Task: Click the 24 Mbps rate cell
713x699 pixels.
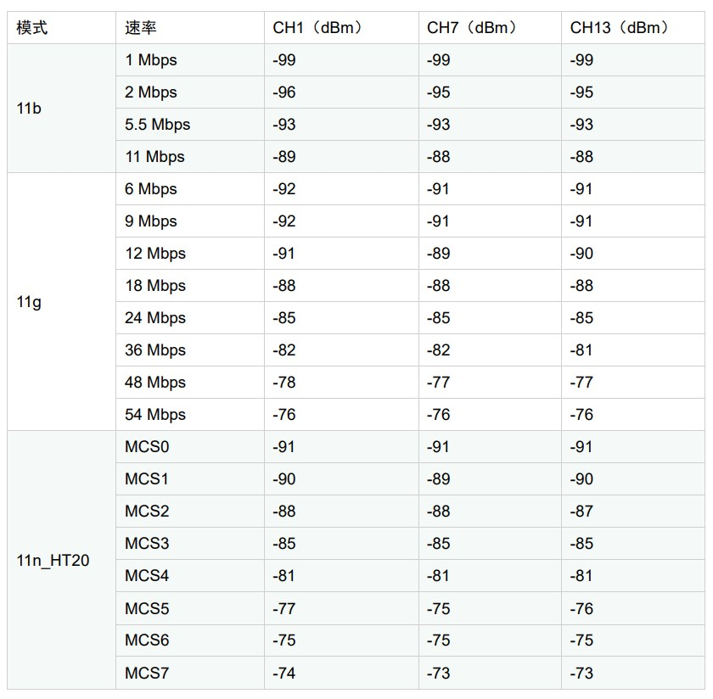Action: (190, 318)
